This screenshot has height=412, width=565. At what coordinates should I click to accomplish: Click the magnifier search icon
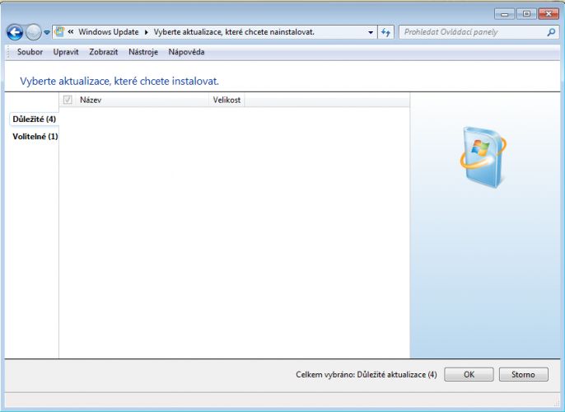[551, 32]
